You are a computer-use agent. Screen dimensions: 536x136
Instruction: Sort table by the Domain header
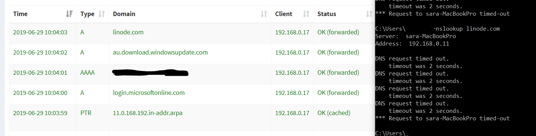point(124,14)
